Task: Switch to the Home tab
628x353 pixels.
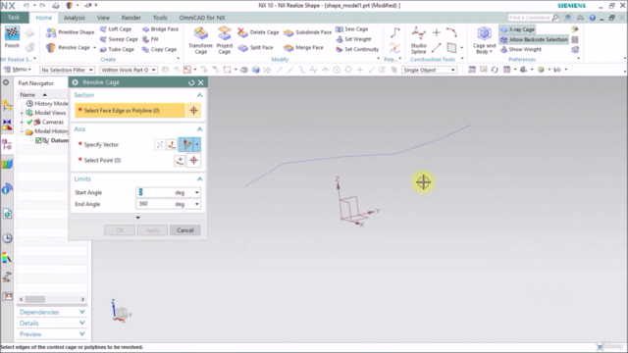Action: tap(43, 18)
